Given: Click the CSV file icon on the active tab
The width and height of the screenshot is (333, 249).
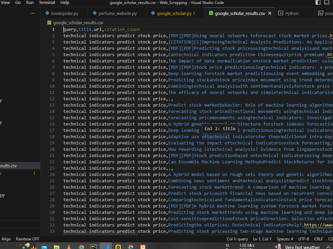Looking at the screenshot, I should tap(211, 13).
